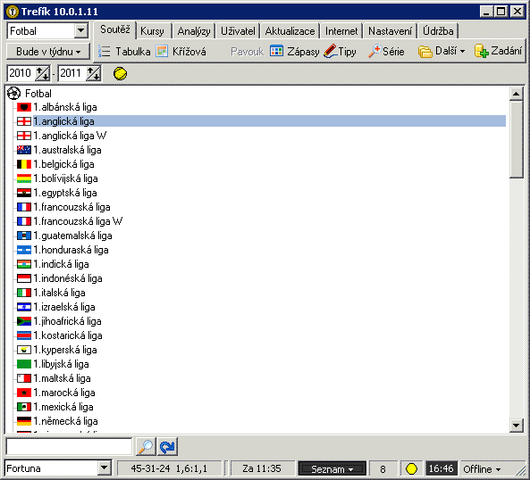The height and width of the screenshot is (480, 530).
Task: Open the Offline status menu
Action: [482, 469]
